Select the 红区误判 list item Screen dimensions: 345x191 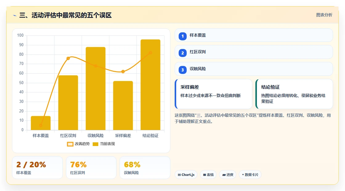254,52
